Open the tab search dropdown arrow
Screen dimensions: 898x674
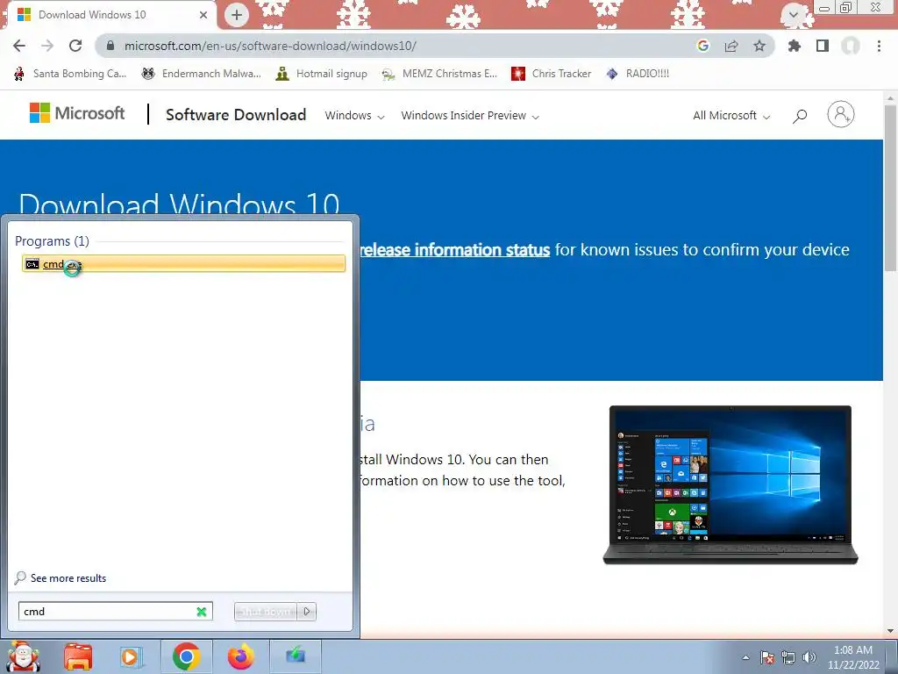coord(794,15)
